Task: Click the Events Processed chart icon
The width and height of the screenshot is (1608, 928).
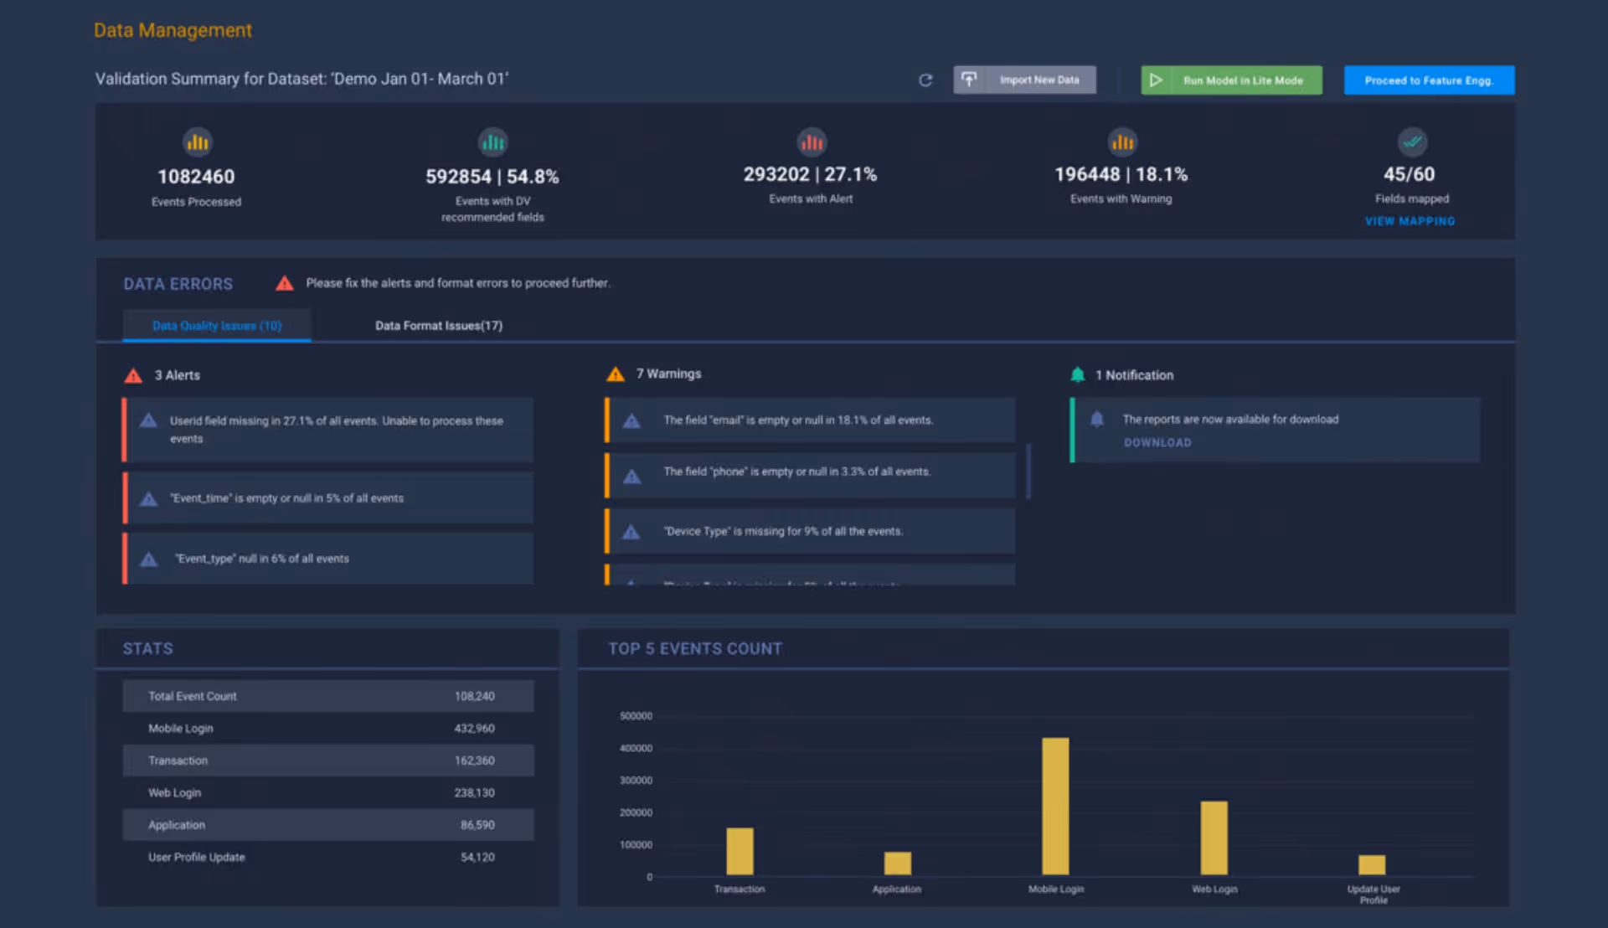Action: coord(198,142)
